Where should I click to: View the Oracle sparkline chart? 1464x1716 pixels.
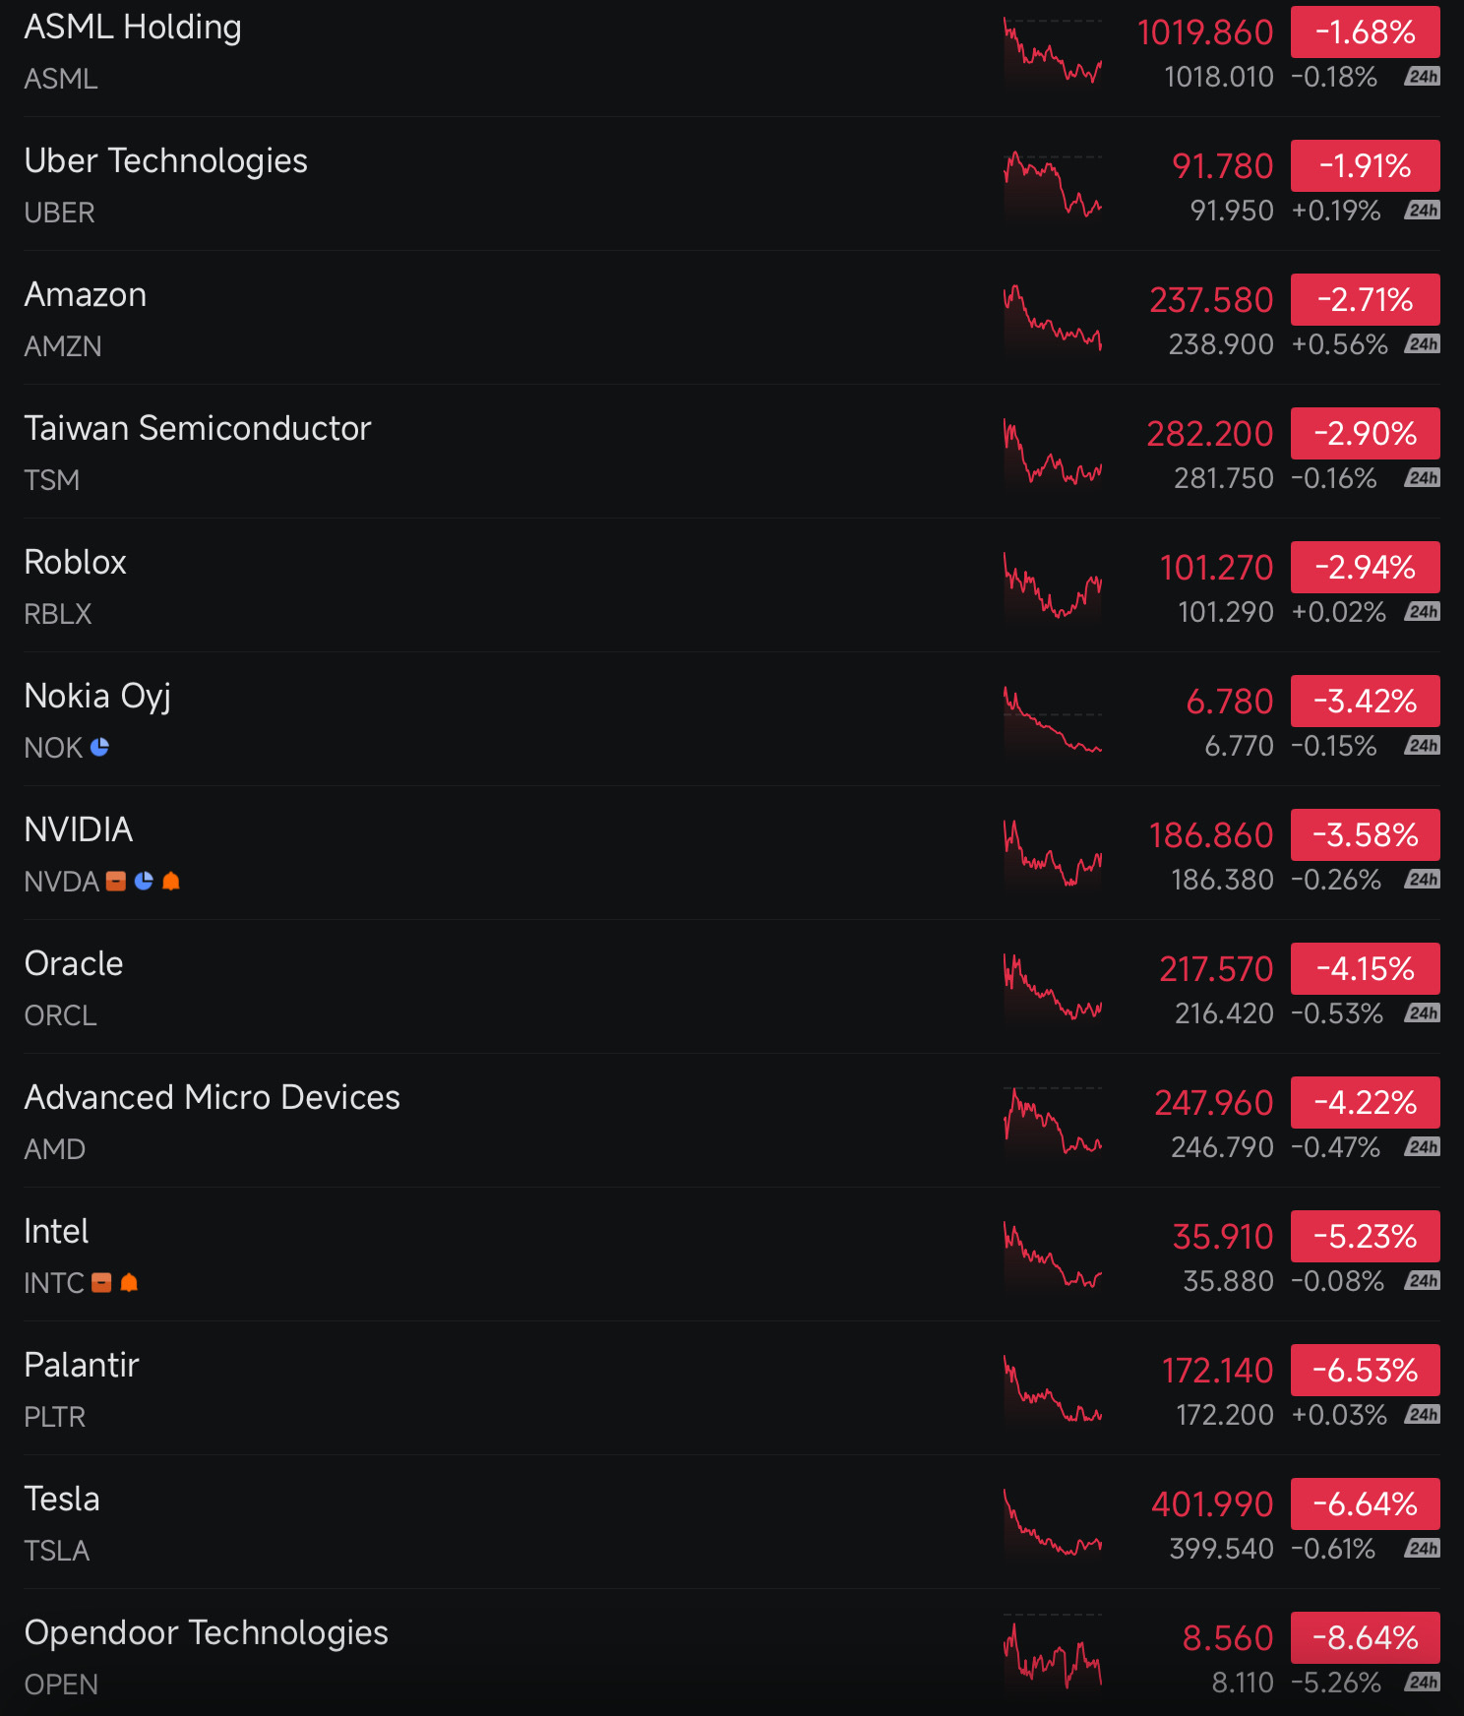(1053, 988)
